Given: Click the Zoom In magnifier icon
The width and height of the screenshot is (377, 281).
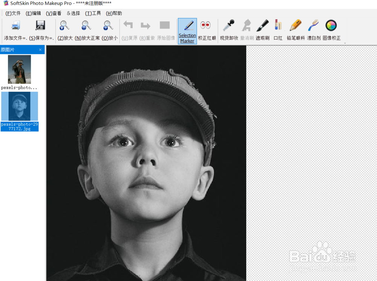Looking at the screenshot, I should 64,26.
